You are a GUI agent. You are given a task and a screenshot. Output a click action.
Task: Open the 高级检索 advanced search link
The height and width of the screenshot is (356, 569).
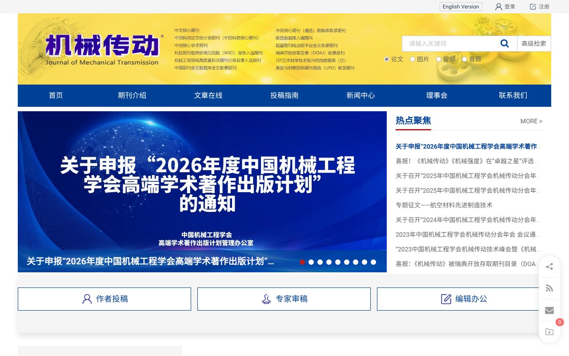pos(534,43)
